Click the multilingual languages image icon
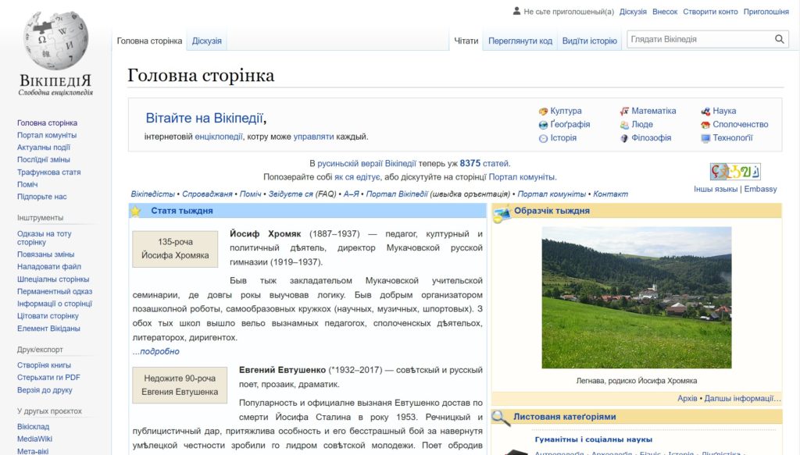The image size is (800, 455). click(734, 172)
